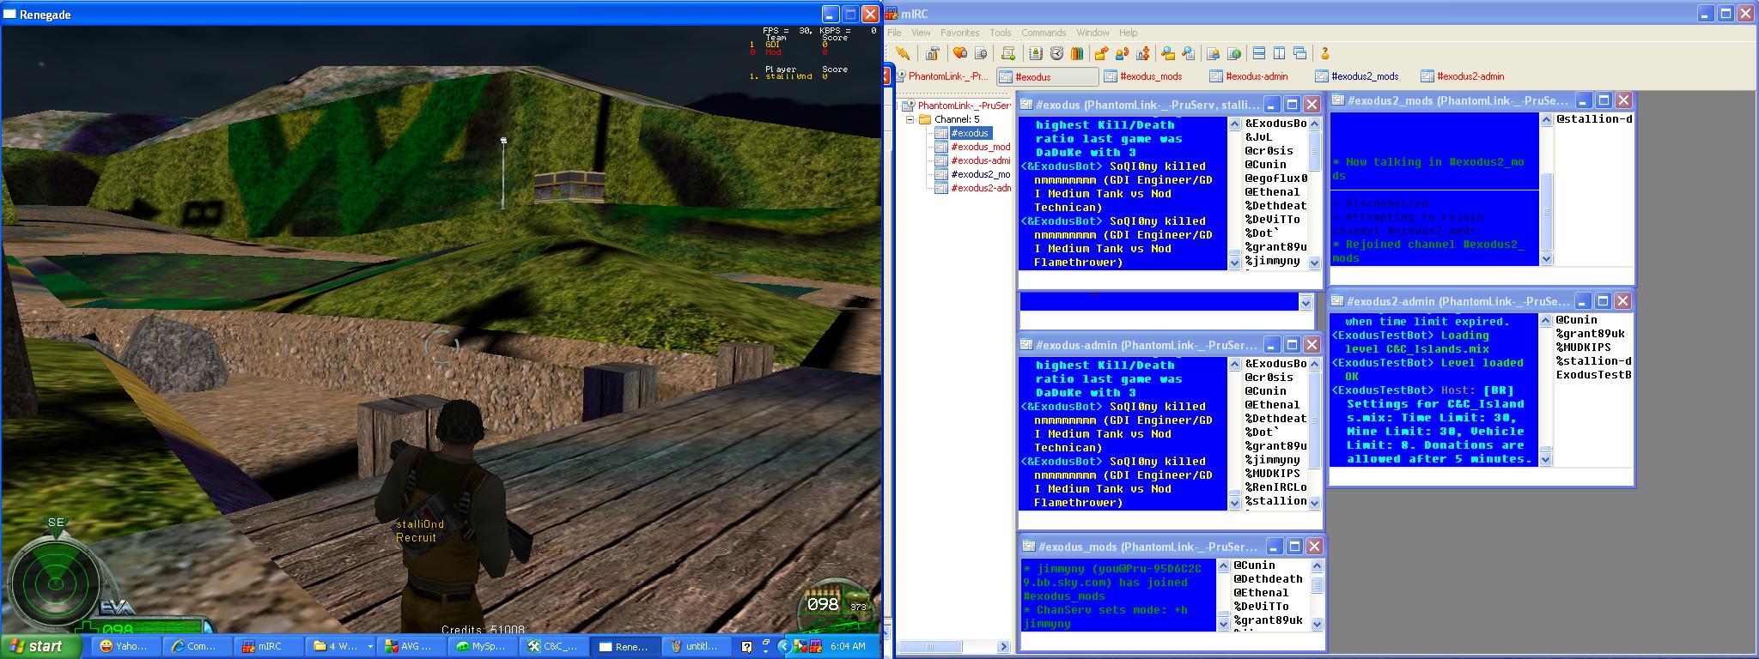Open the Commands menu
Viewport: 1759px width, 659px height.
click(x=1043, y=33)
